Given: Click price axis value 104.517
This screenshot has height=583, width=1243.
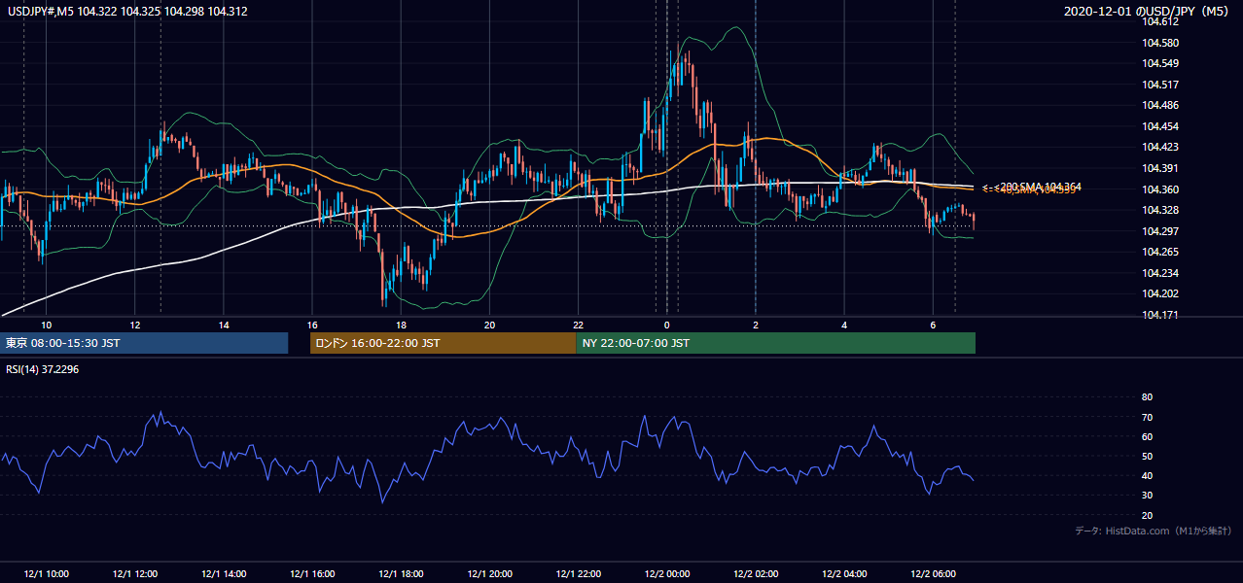Looking at the screenshot, I should (1160, 85).
